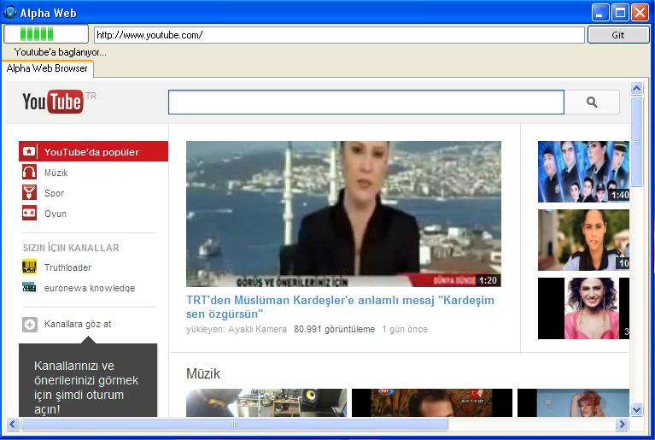This screenshot has height=440, width=655.
Task: Click the URL address field
Action: click(x=339, y=35)
